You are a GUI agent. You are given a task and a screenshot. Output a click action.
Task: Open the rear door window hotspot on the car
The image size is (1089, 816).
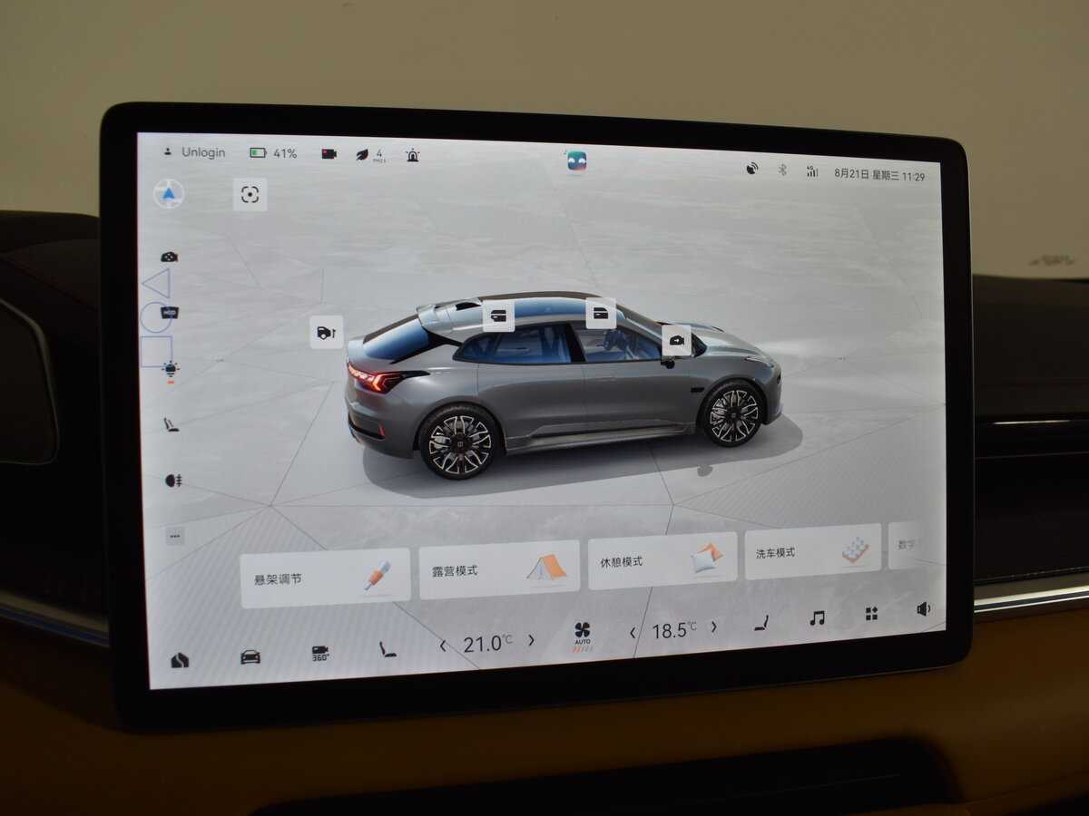point(497,316)
